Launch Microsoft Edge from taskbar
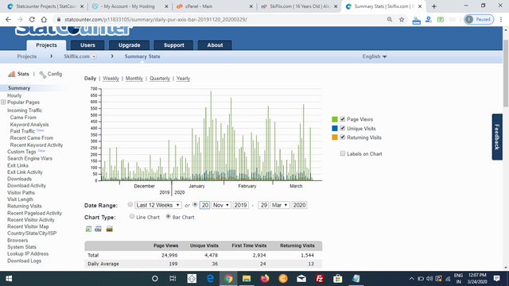The width and height of the screenshot is (509, 286). tap(210, 279)
